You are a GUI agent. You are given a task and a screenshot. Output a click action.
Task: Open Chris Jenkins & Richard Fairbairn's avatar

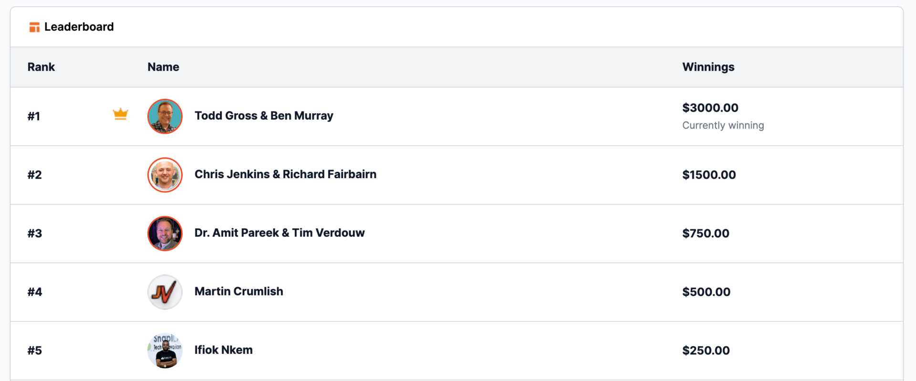coord(165,175)
